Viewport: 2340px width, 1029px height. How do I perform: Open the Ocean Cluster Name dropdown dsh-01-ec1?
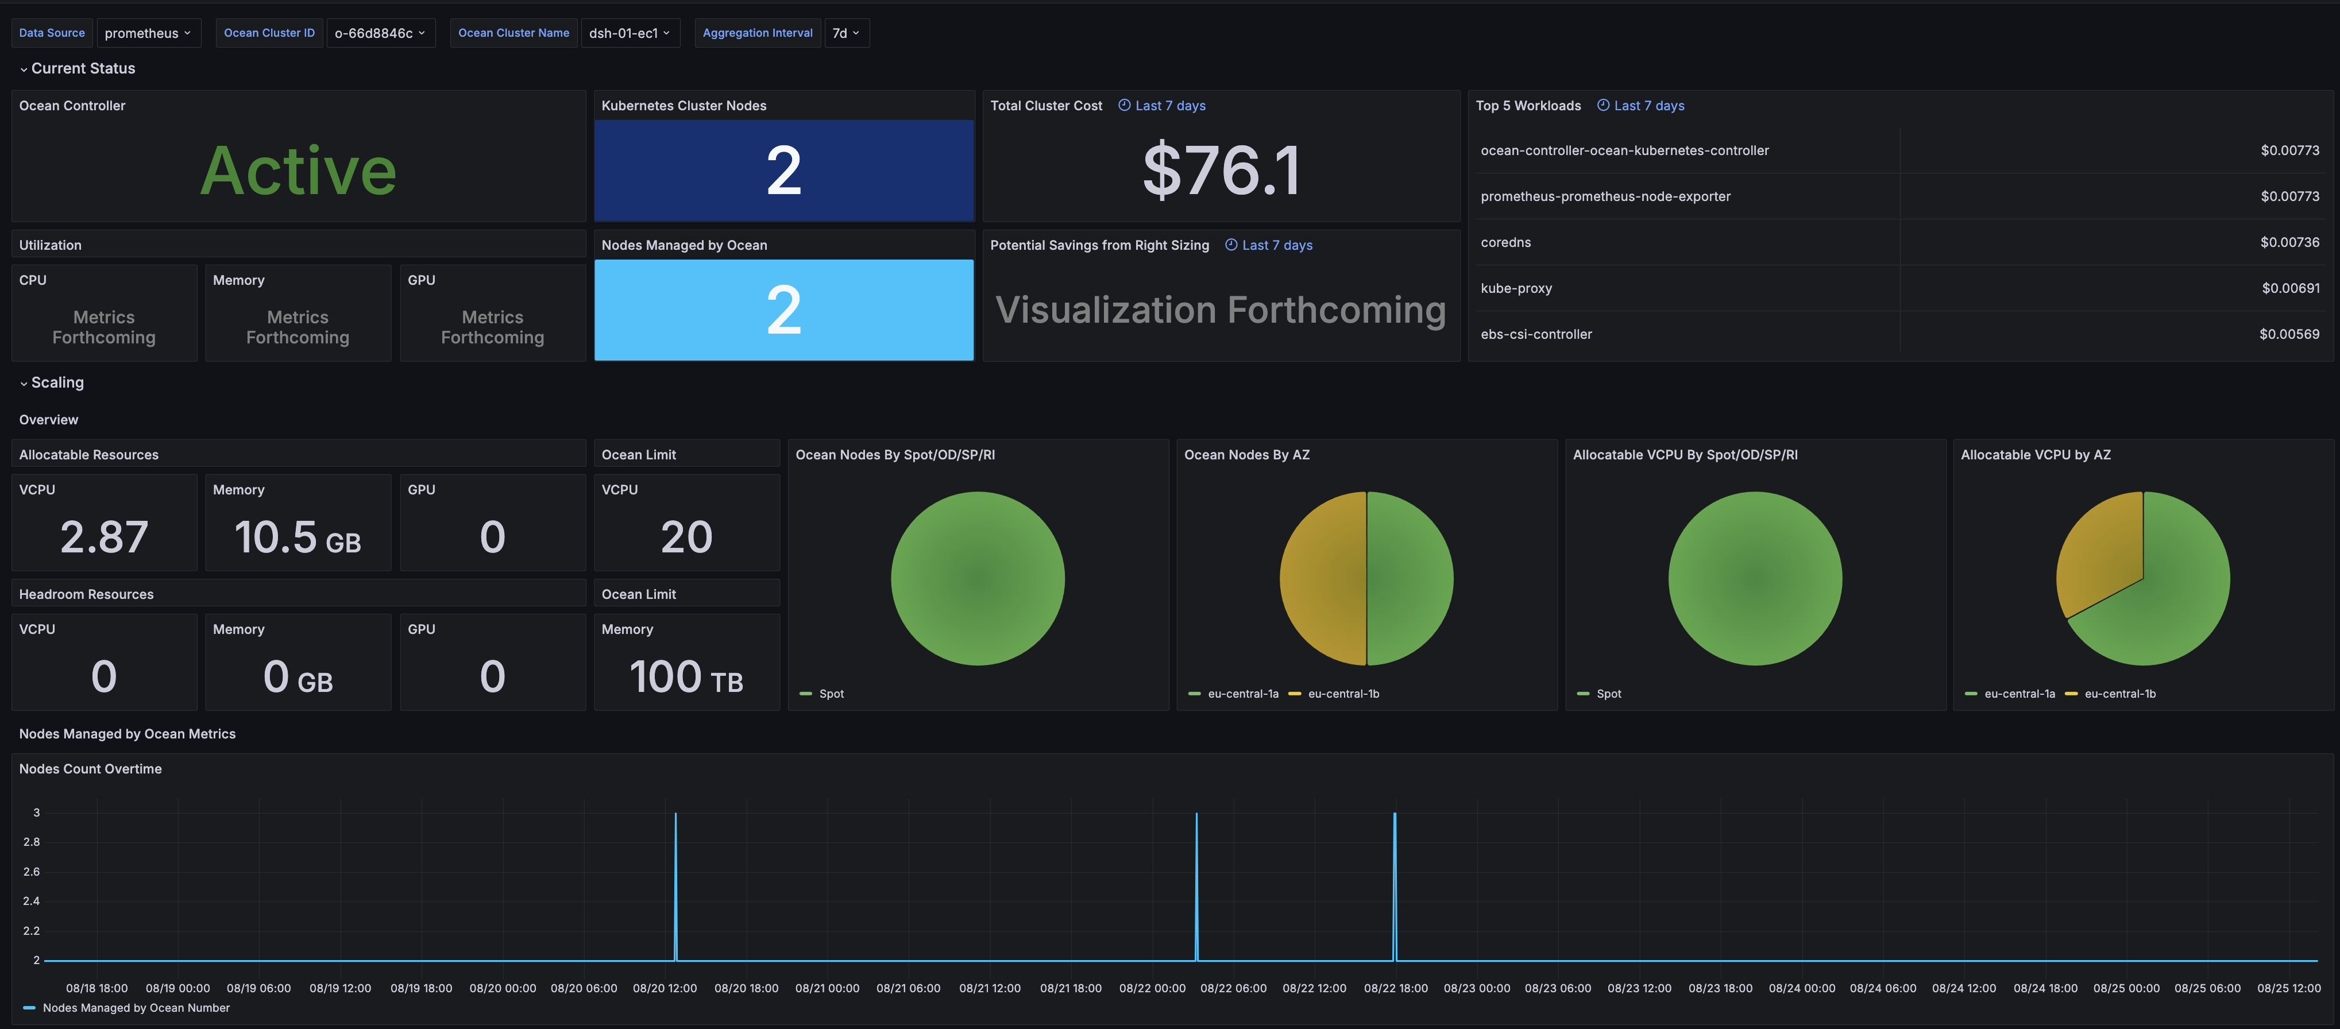[630, 33]
